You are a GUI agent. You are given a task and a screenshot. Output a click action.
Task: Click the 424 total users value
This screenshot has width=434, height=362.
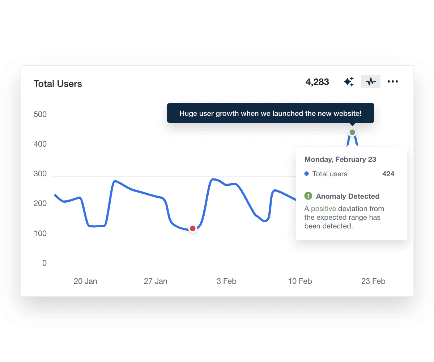pos(388,174)
